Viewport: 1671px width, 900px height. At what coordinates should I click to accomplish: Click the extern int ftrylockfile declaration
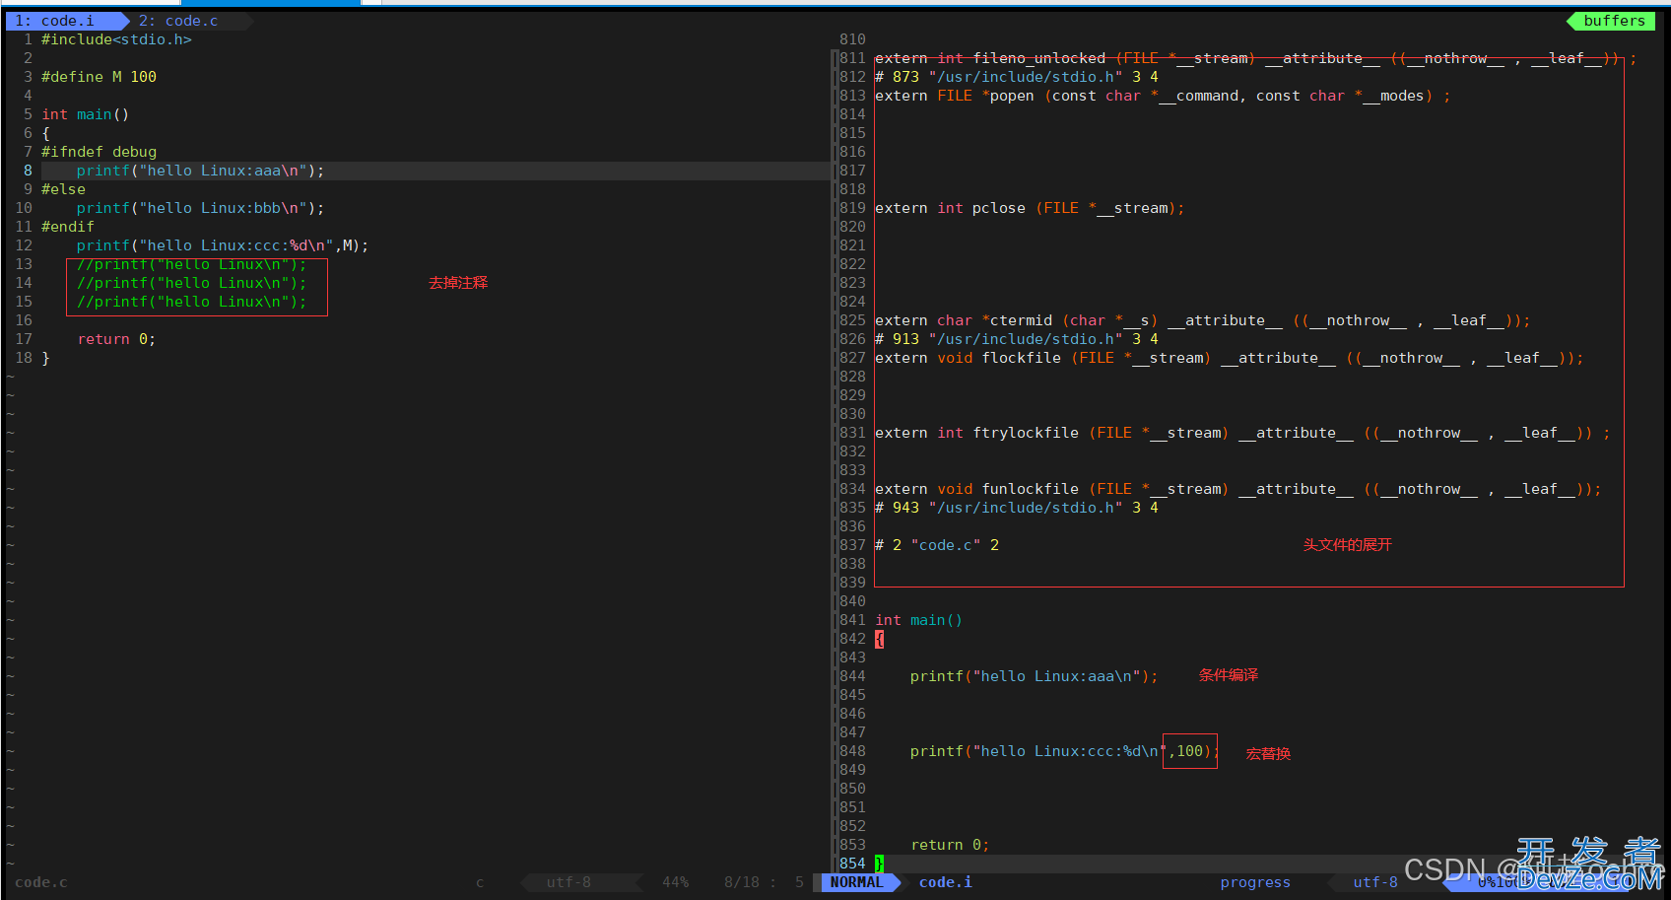pyautogui.click(x=1242, y=433)
